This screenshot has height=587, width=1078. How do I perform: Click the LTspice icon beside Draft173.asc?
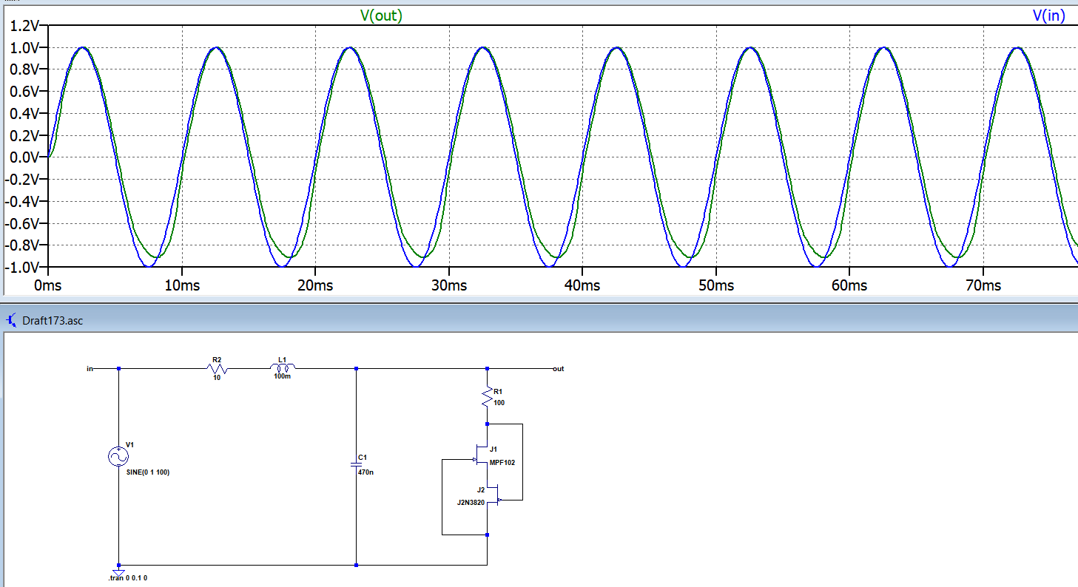click(x=11, y=321)
